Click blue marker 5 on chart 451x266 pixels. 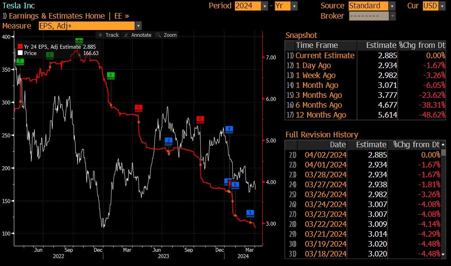tap(235, 185)
